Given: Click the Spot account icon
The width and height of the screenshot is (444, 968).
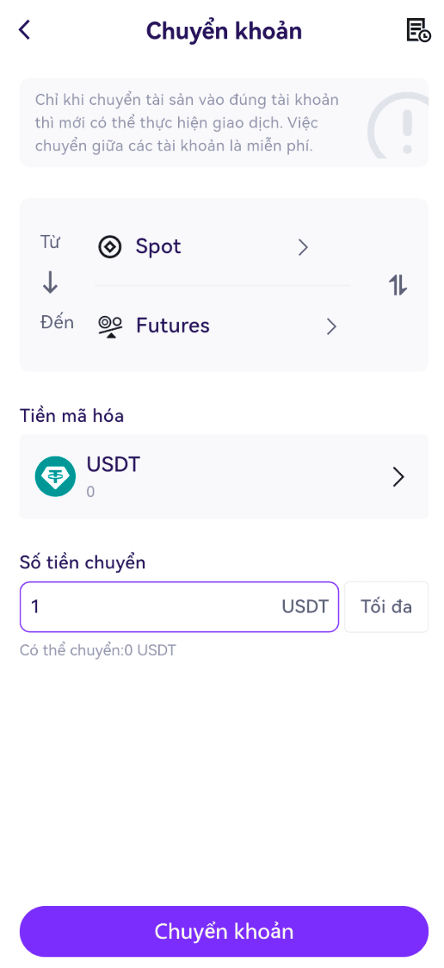Looking at the screenshot, I should coord(110,247).
